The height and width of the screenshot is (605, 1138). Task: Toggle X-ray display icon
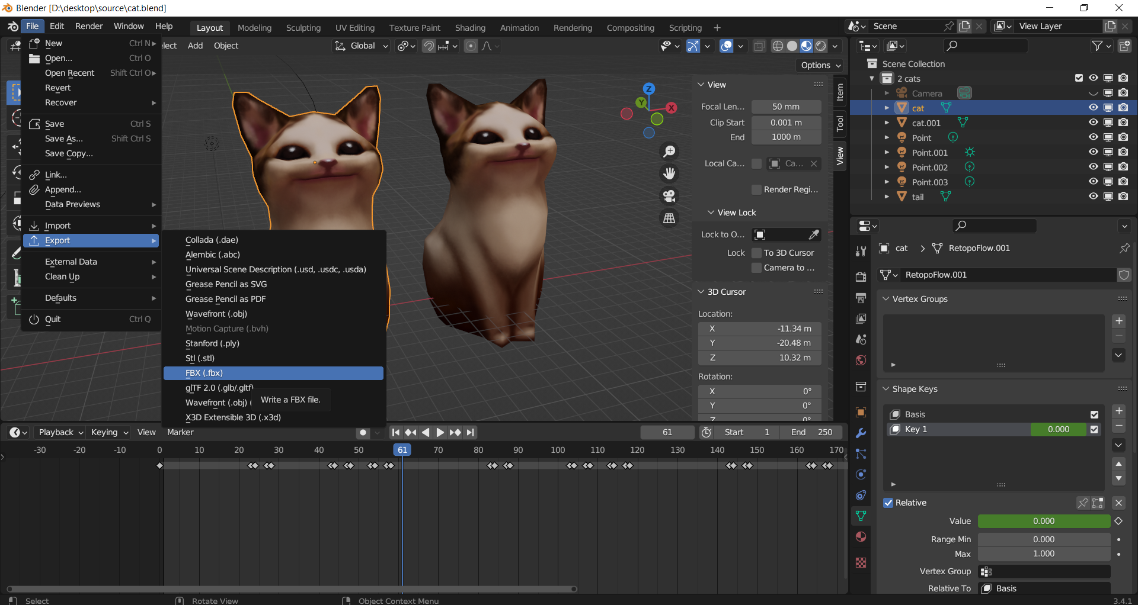pyautogui.click(x=759, y=46)
